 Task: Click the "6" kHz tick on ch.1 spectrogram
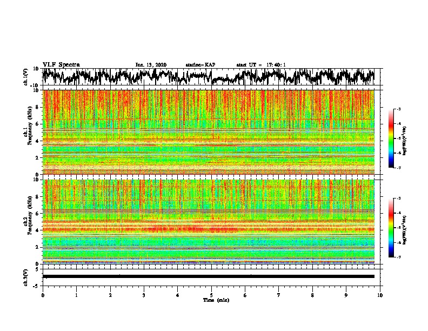pyautogui.click(x=38, y=124)
